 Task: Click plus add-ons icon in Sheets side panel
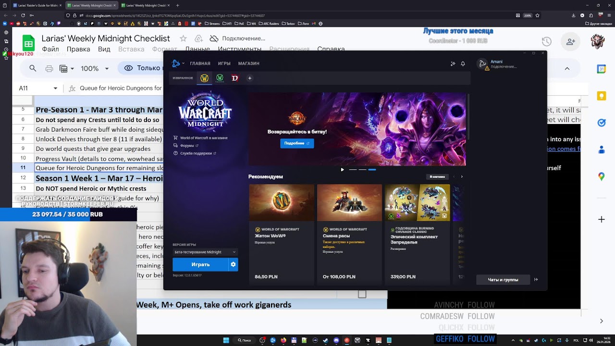click(x=601, y=220)
